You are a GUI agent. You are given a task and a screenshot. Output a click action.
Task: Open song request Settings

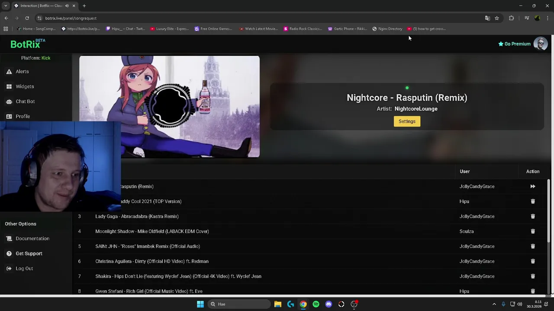click(x=407, y=121)
